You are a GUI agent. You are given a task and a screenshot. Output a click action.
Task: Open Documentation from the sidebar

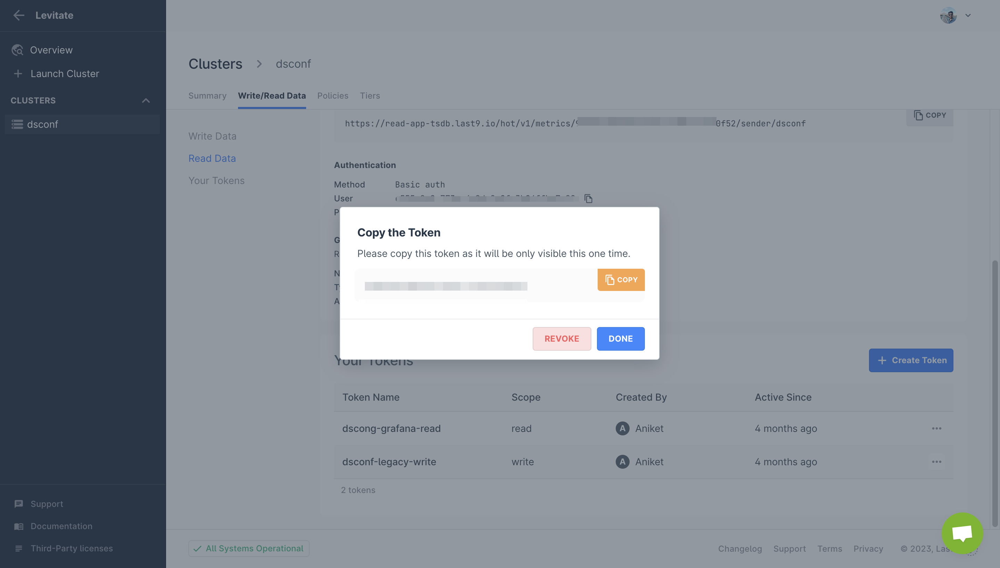click(x=61, y=526)
